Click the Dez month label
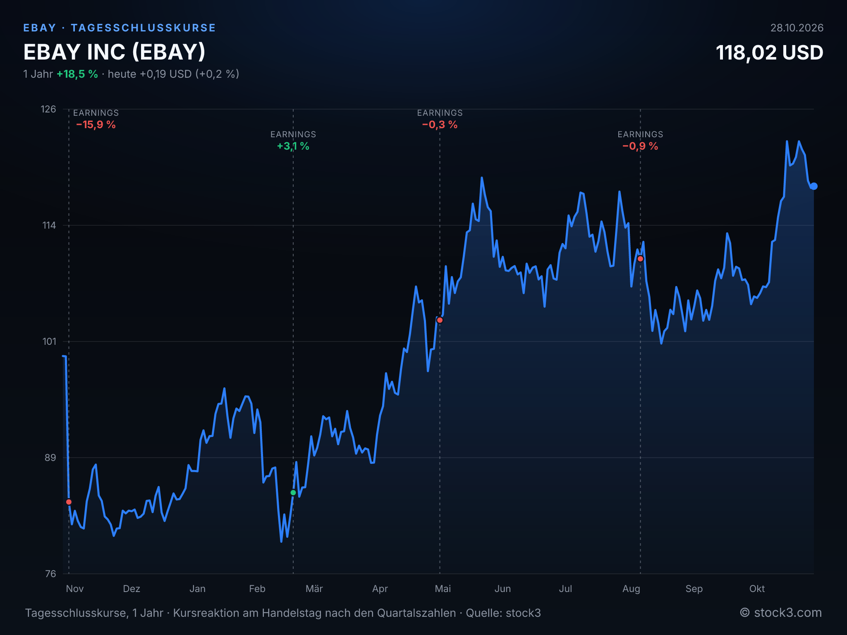Screen dimensions: 847x635 [132, 589]
